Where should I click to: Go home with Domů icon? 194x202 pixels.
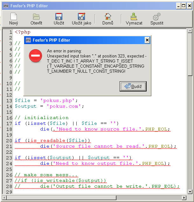pos(108,17)
